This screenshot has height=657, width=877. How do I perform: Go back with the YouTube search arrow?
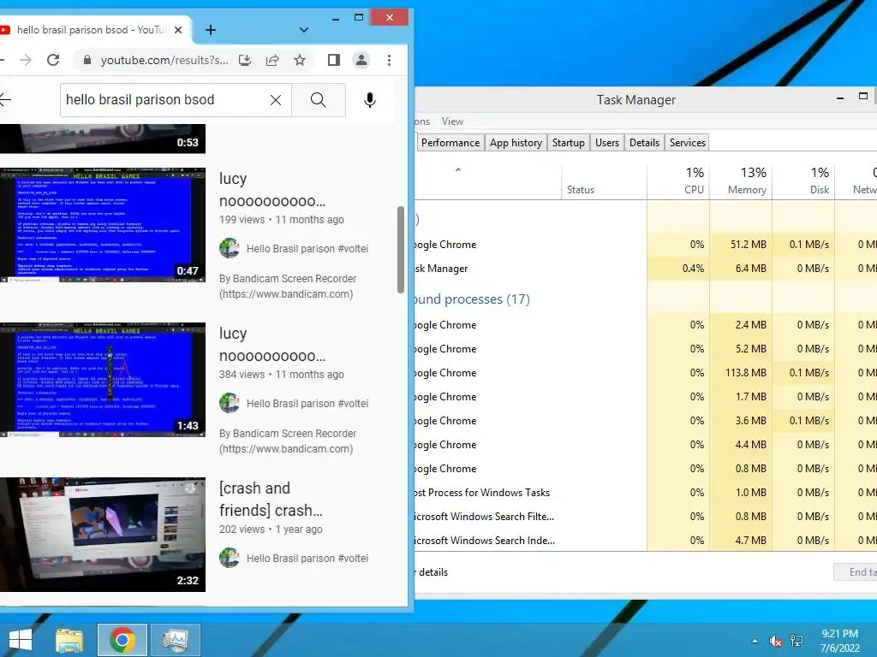(4, 99)
